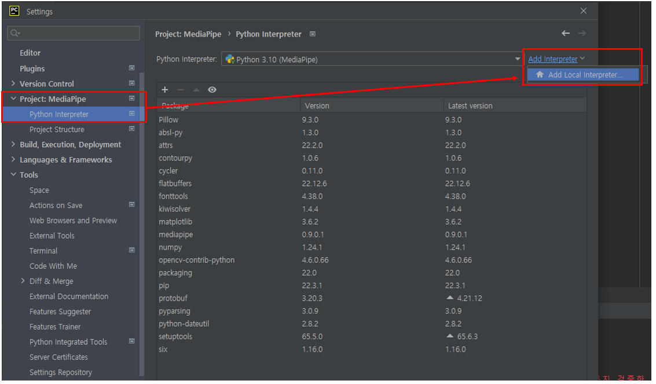Image resolution: width=656 pixels, height=384 pixels.
Task: Expand the Languages & Frameworks section
Action: (x=13, y=159)
